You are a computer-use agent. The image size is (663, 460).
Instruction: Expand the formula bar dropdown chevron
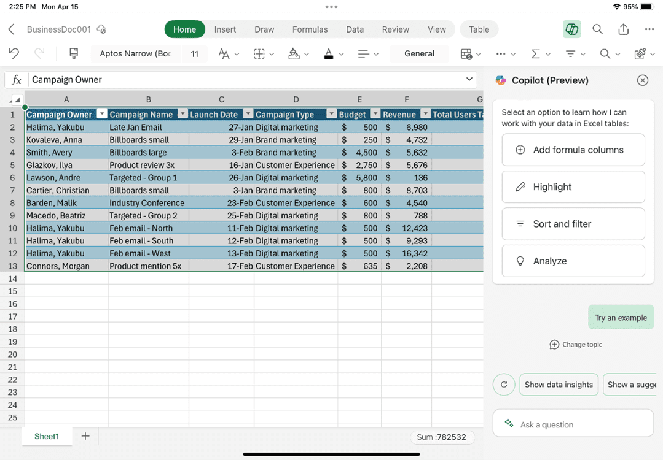point(469,80)
